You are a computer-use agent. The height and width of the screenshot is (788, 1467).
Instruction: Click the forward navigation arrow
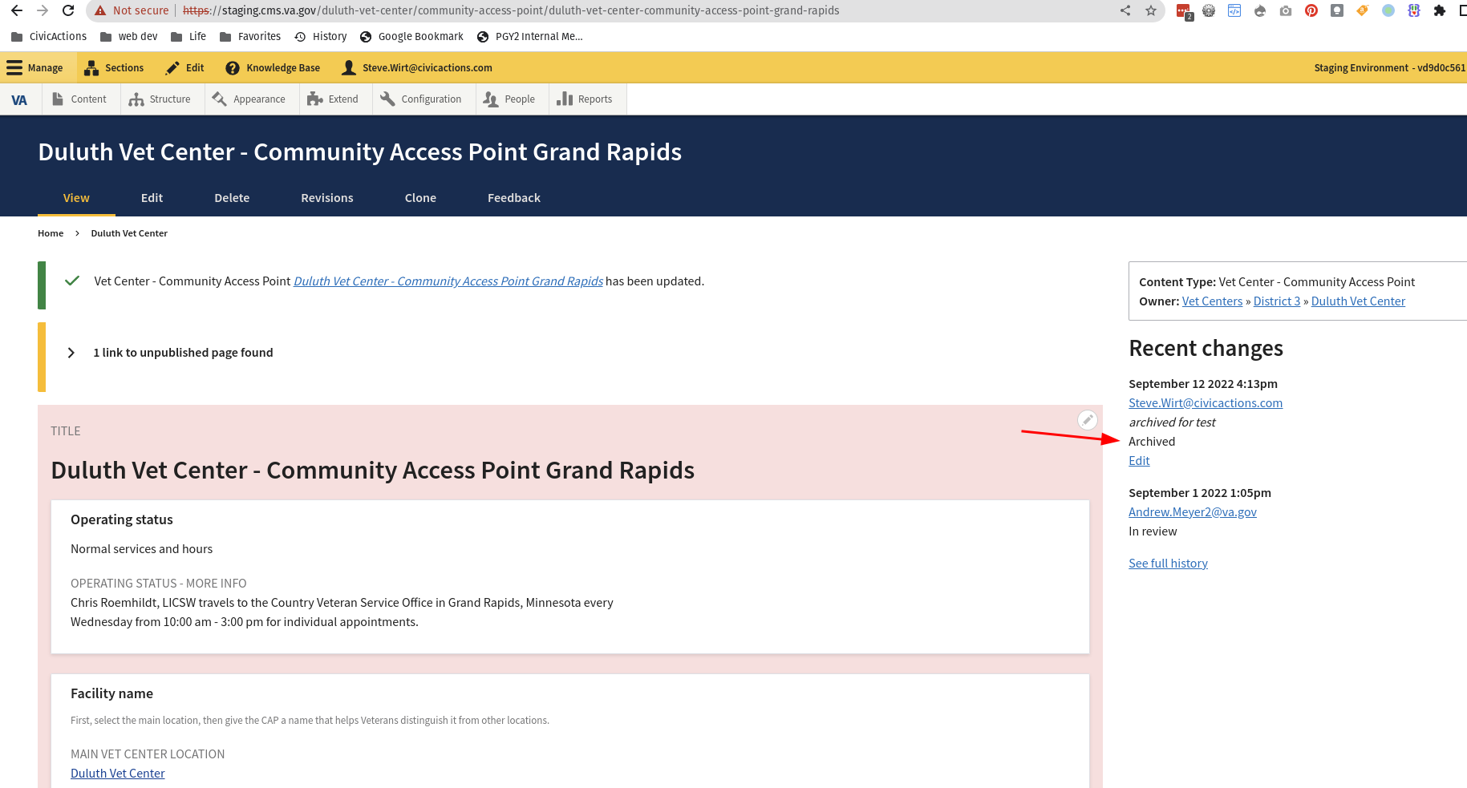(43, 10)
